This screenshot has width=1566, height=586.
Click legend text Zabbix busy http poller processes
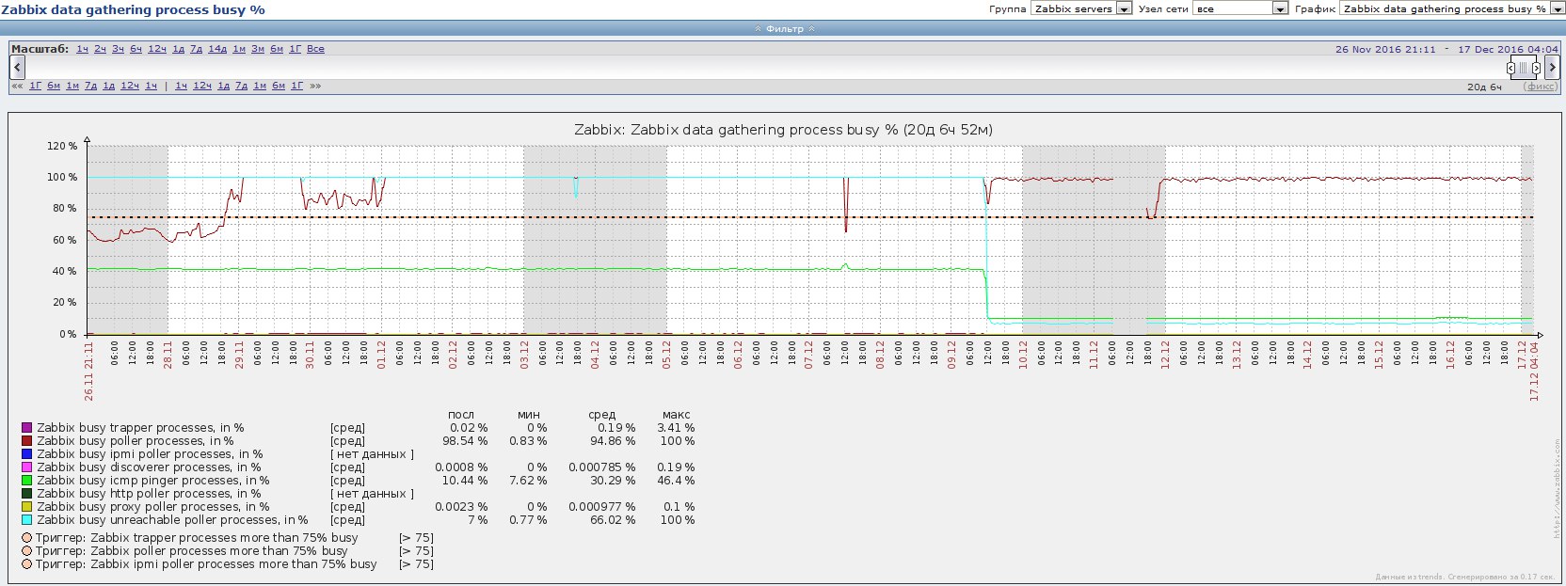coord(147,494)
